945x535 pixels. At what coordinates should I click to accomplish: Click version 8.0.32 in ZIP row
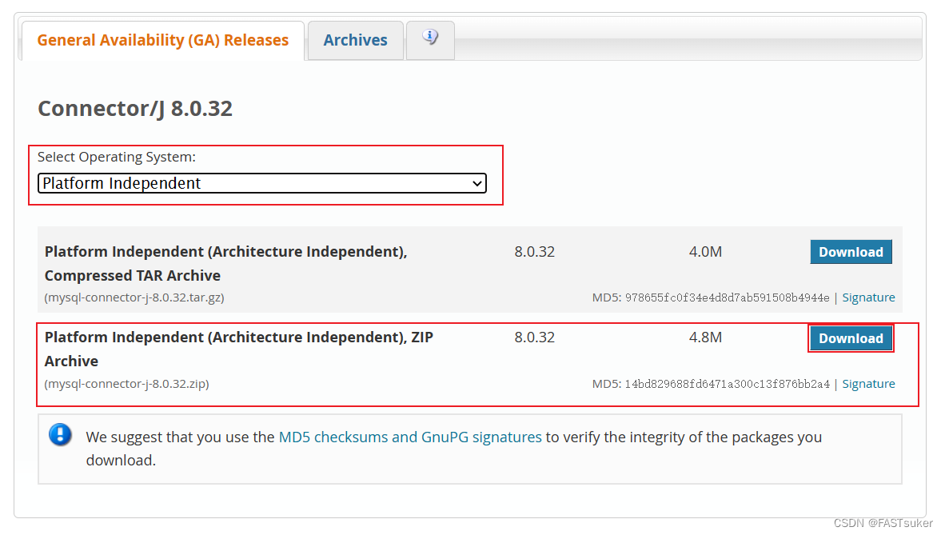pyautogui.click(x=535, y=337)
